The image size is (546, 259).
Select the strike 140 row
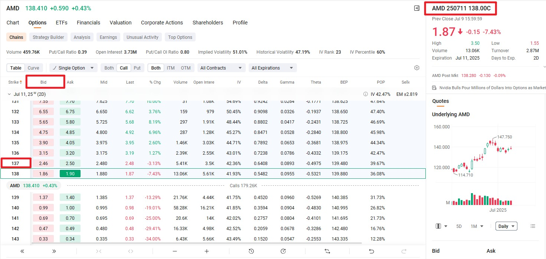213,208
